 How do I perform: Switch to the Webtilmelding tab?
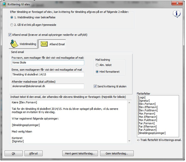(x=23, y=44)
